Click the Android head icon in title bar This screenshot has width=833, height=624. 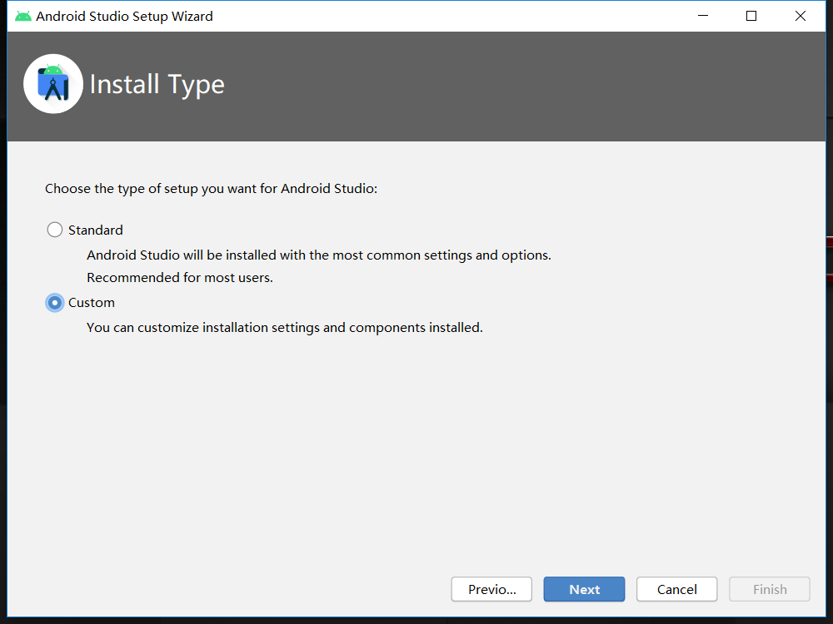[x=23, y=16]
